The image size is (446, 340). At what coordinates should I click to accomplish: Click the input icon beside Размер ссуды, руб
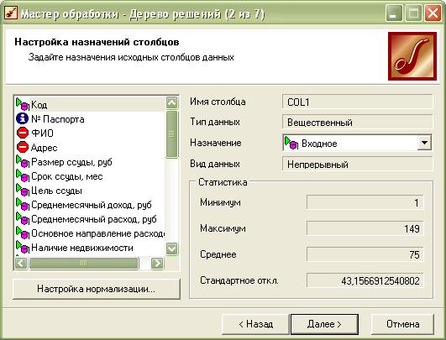point(23,161)
